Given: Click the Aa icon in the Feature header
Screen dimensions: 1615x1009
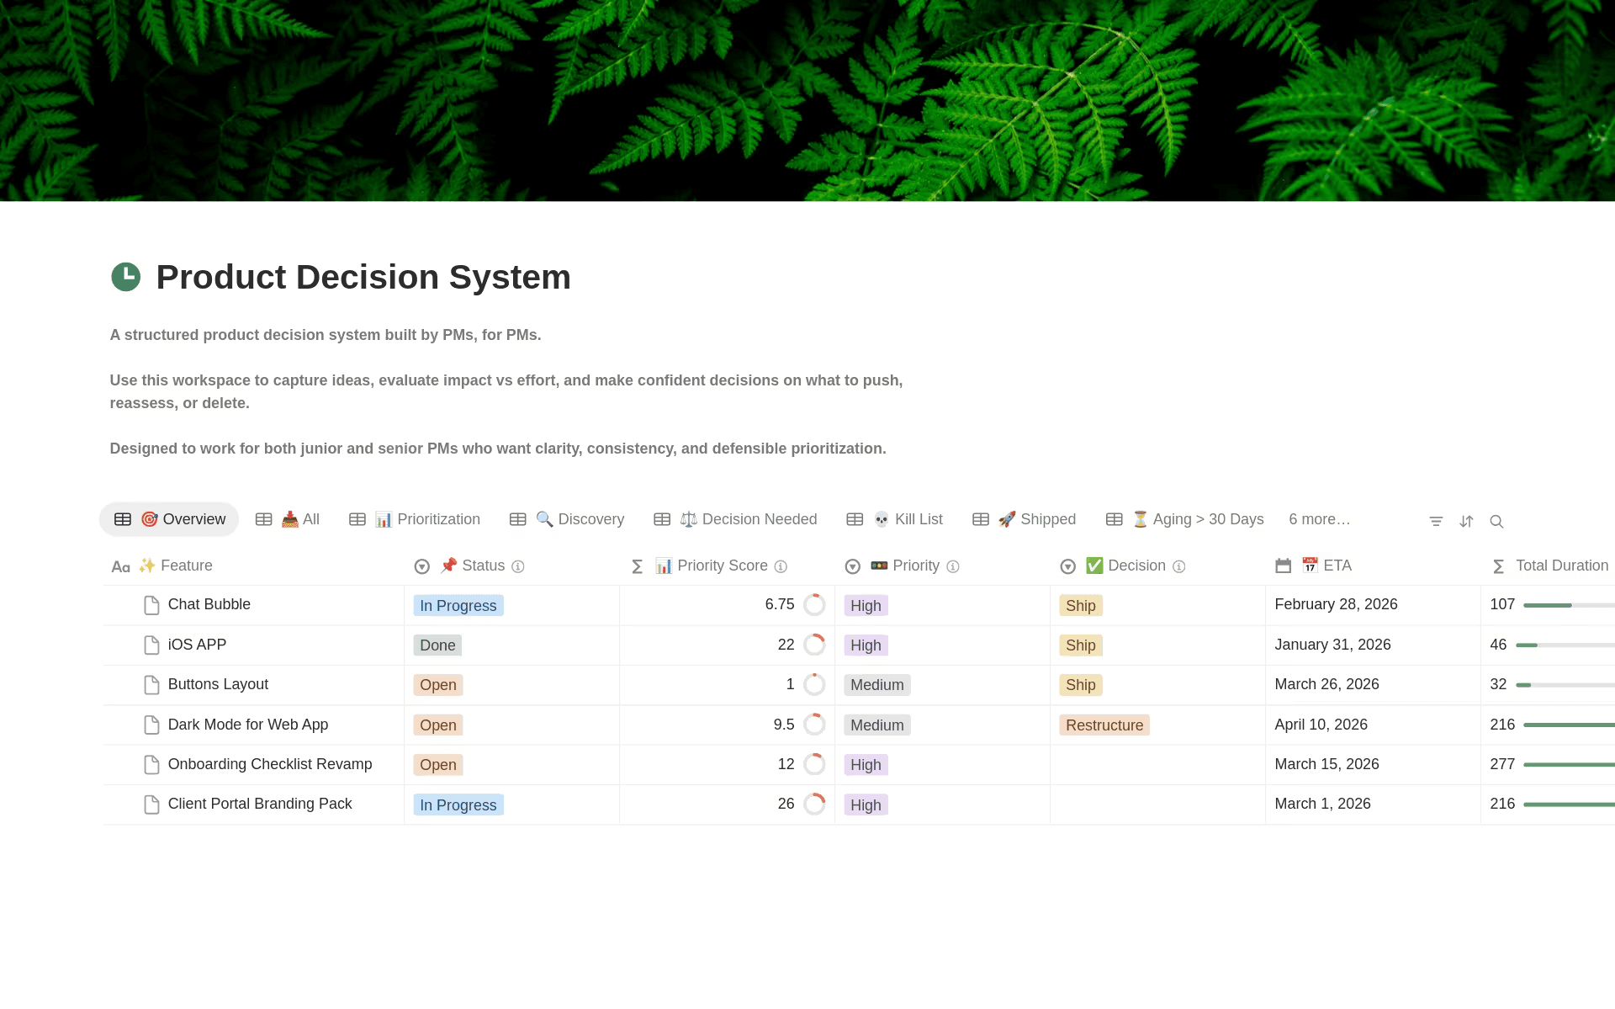Looking at the screenshot, I should (x=120, y=566).
